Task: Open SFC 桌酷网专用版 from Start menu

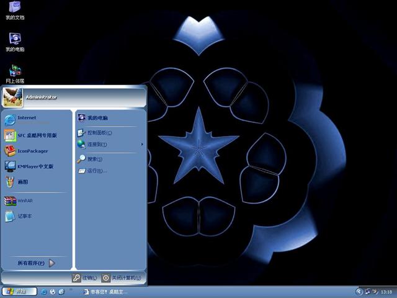Action: (37, 135)
